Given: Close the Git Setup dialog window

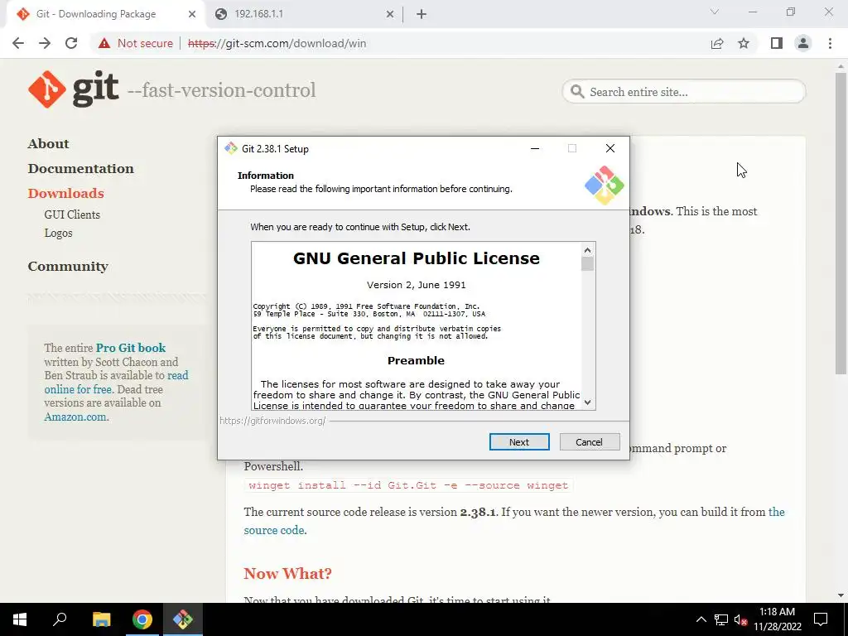Looking at the screenshot, I should click(610, 148).
